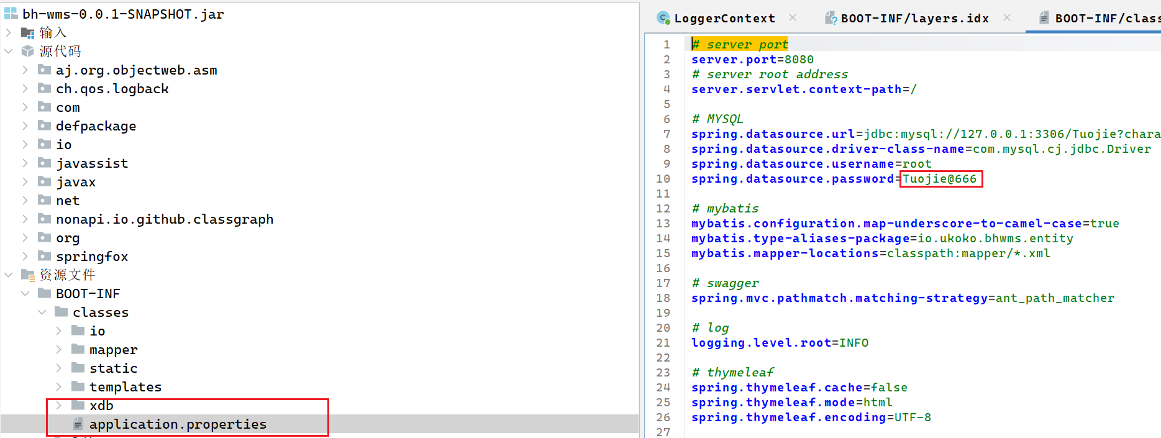Click the bh-wms-0.0.1-SNAPSHOT.jar root icon
The height and width of the screenshot is (438, 1161).
pyautogui.click(x=11, y=14)
